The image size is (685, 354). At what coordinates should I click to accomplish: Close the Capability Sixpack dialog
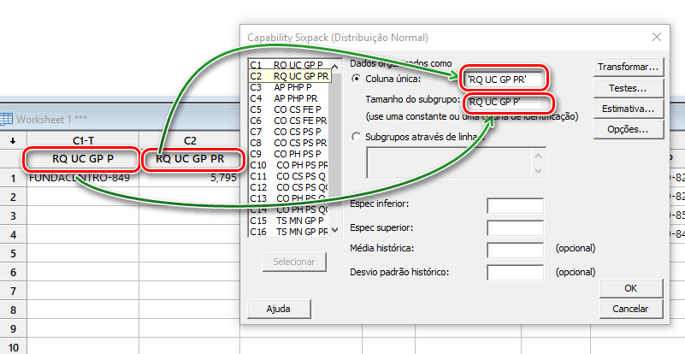point(656,37)
